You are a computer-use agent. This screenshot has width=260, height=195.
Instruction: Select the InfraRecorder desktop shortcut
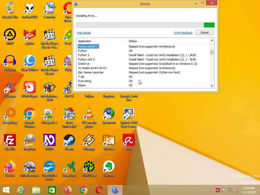coord(29,169)
